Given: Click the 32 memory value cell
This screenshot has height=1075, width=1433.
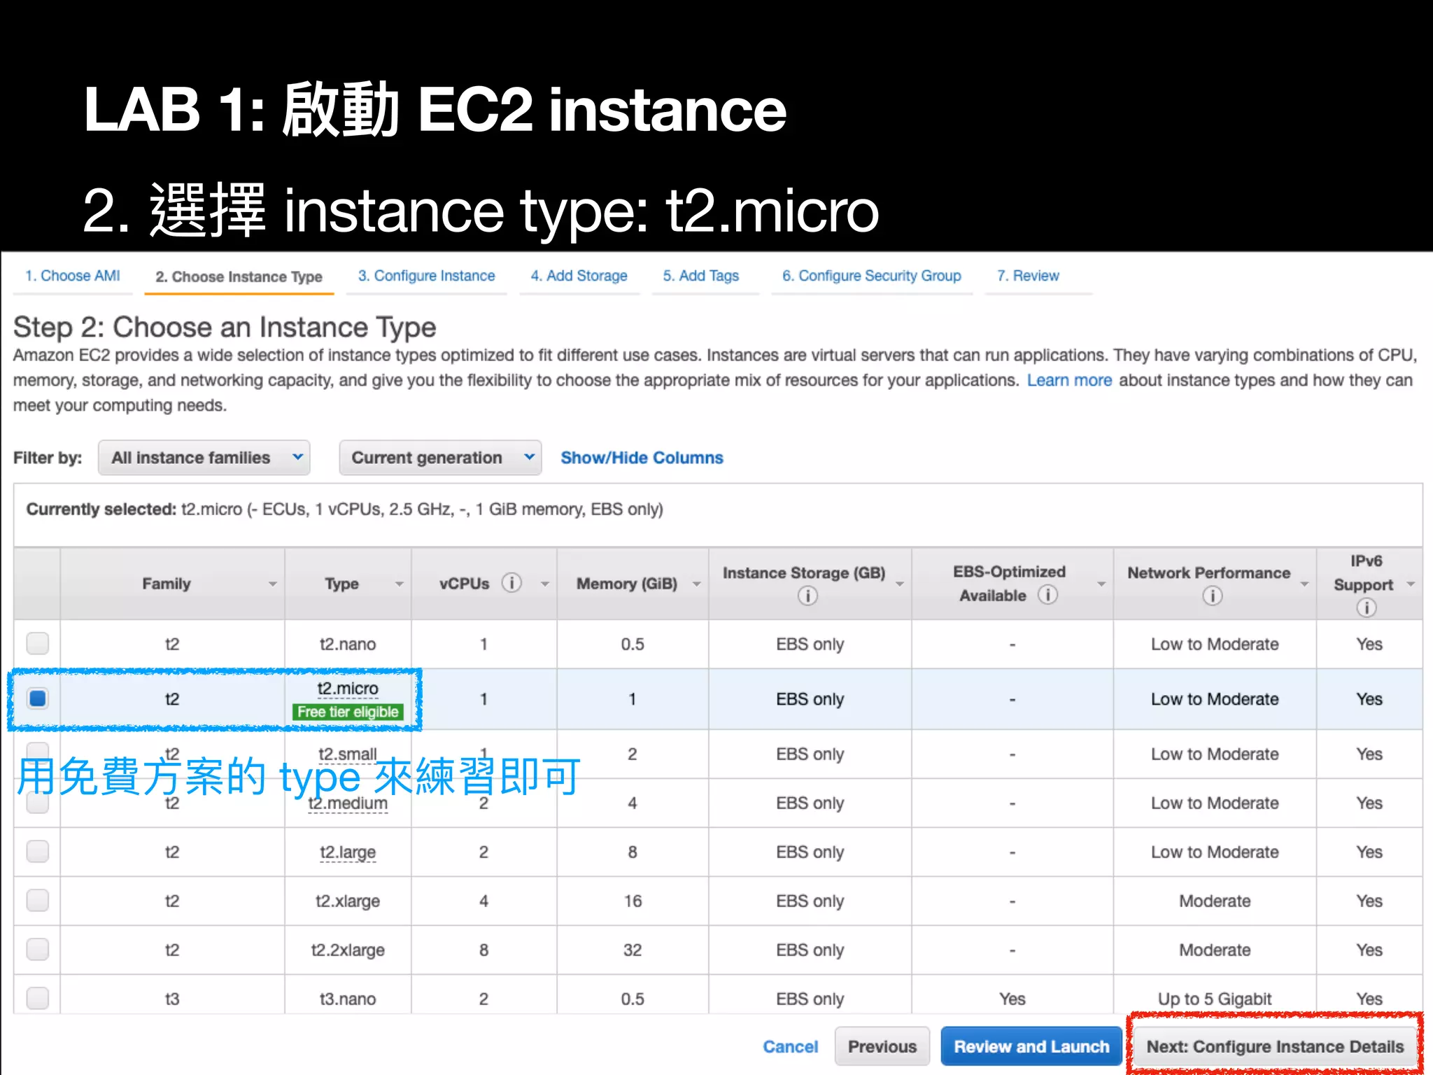Looking at the screenshot, I should pos(633,950).
